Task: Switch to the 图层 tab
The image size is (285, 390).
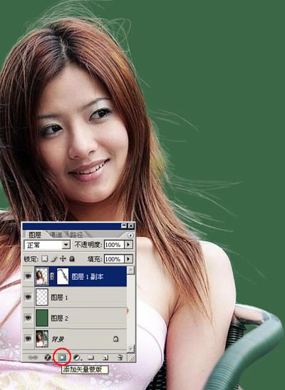Action: click(35, 235)
